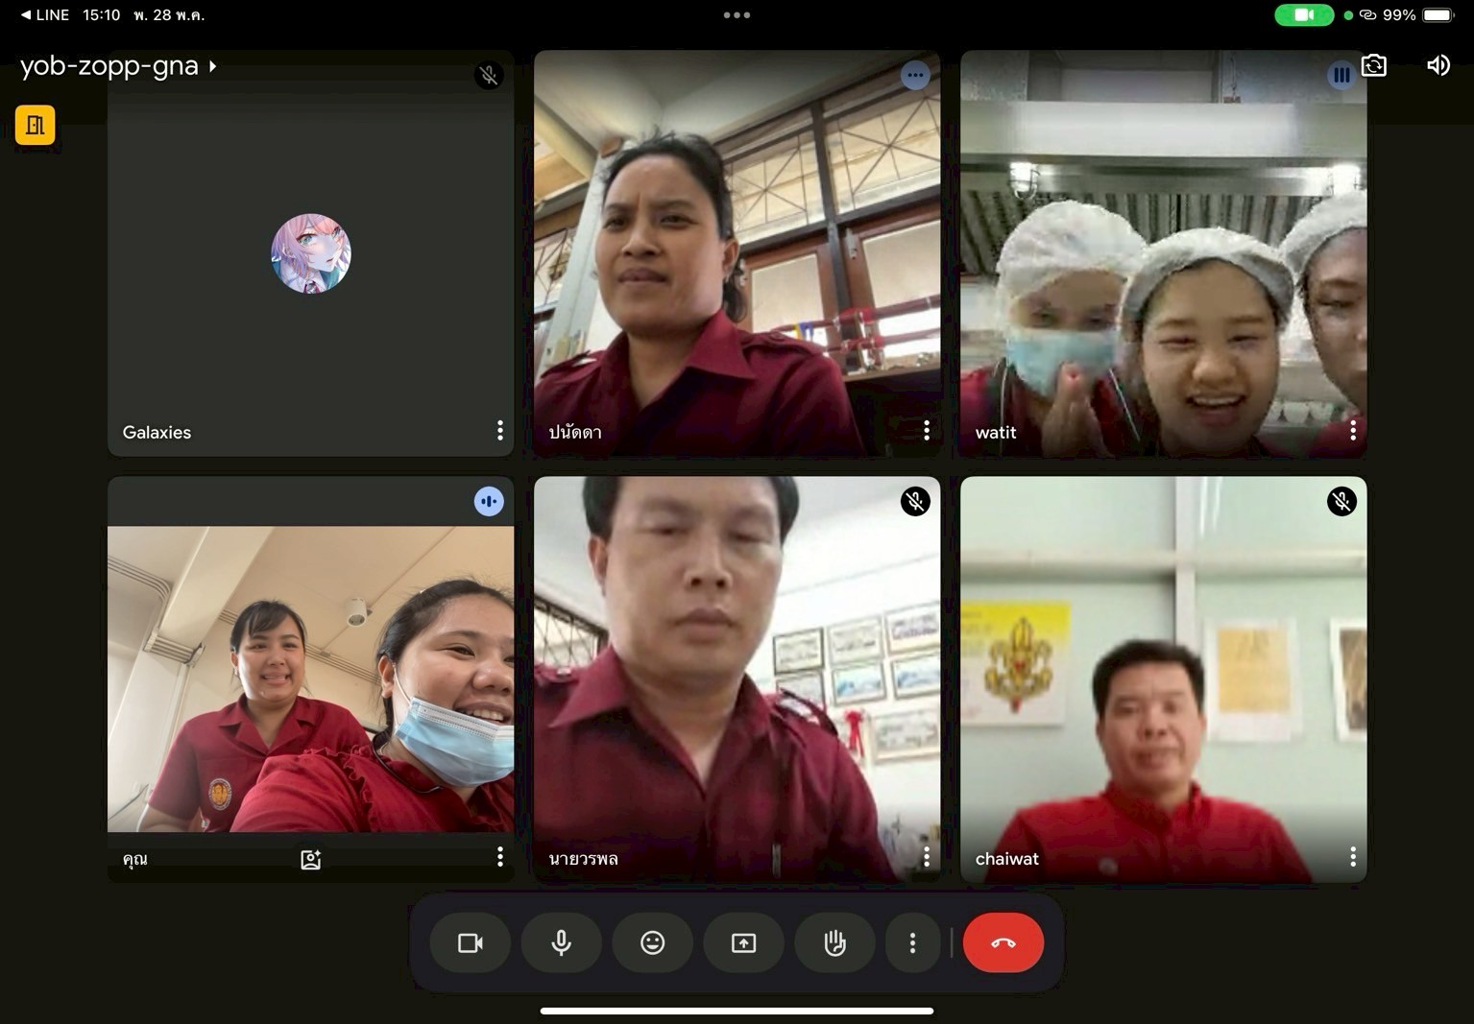Share screen using the present button

point(744,943)
